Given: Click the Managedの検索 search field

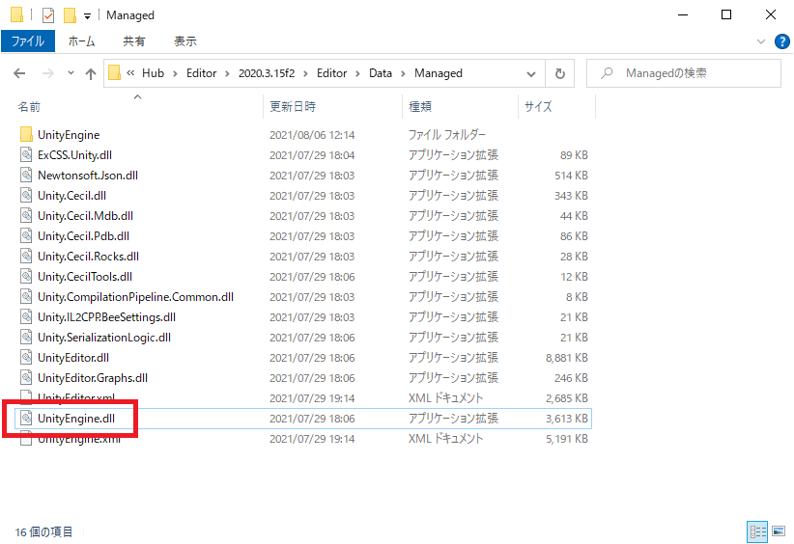Looking at the screenshot, I should coord(684,73).
